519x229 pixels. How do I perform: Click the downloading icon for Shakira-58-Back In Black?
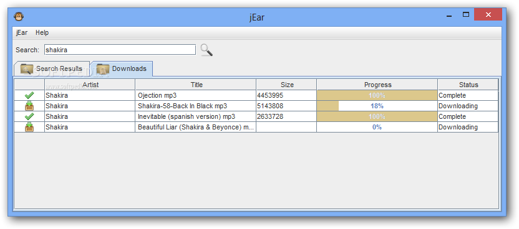point(29,106)
